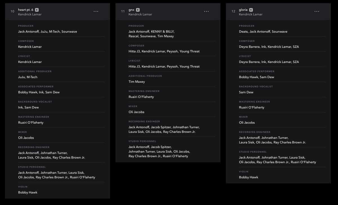Viewport: 338px width, 205px height.
Task: Select BACKGROUND VOCALIST heading in heart pt. 6 card
Action: [x=35, y=102]
